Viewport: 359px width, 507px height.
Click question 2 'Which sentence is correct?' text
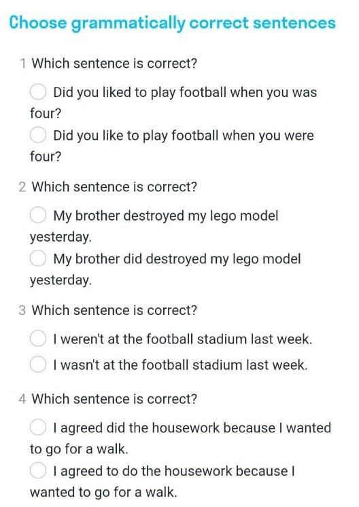tap(114, 187)
